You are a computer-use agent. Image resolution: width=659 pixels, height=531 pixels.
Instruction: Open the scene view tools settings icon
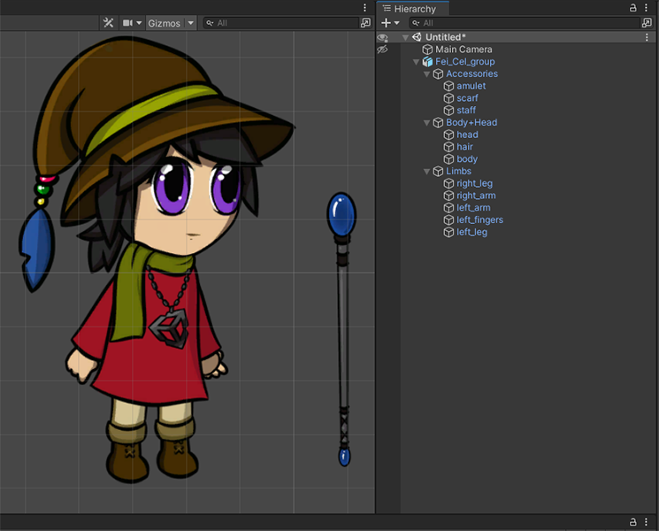108,22
